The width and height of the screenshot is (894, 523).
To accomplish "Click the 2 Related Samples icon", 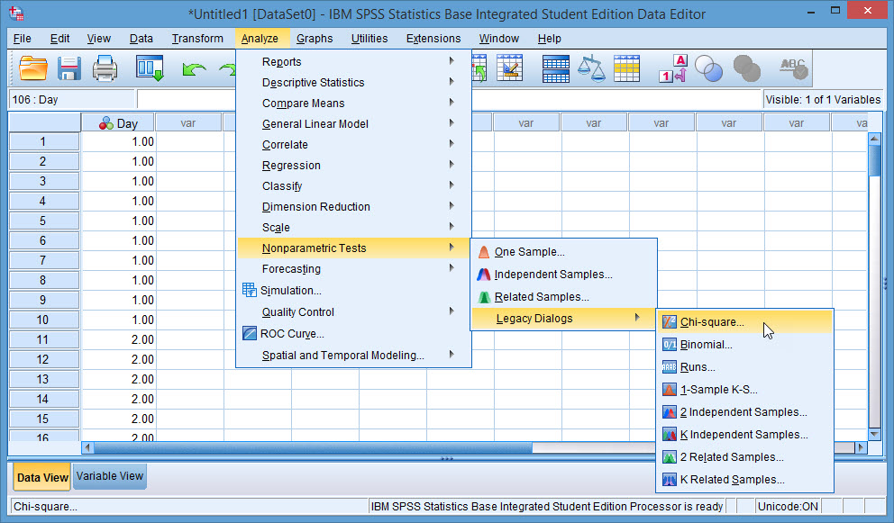I will click(x=670, y=457).
